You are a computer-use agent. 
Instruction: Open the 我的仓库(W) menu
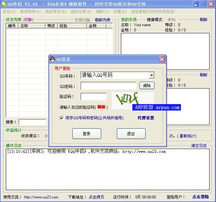pyautogui.click(x=81, y=12)
